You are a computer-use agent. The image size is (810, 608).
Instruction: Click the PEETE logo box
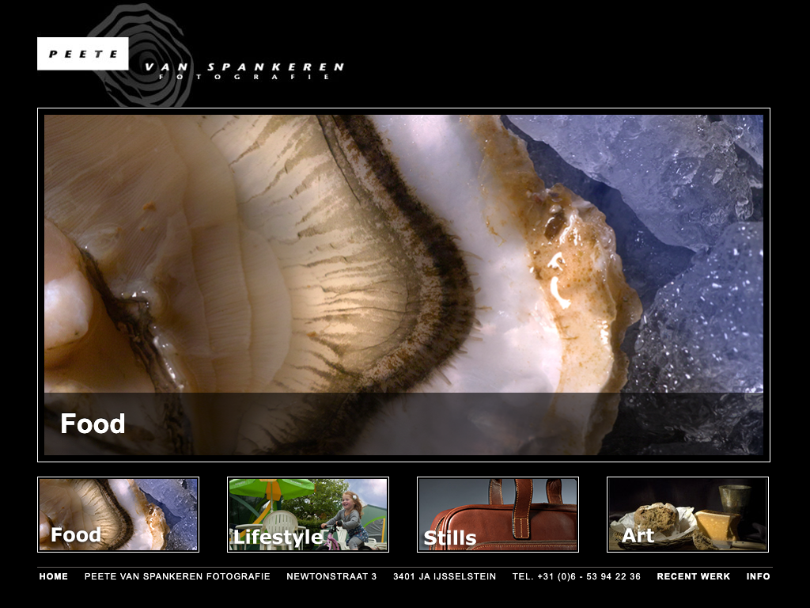click(82, 54)
